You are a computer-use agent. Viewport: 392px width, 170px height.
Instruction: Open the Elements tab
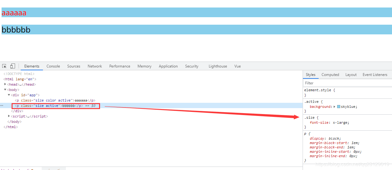[x=32, y=66]
